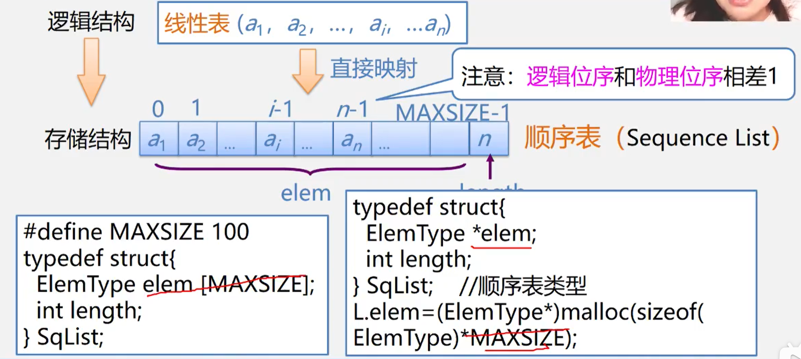Click 'ElemType elem [MAXSIZE];' line

coord(175,285)
